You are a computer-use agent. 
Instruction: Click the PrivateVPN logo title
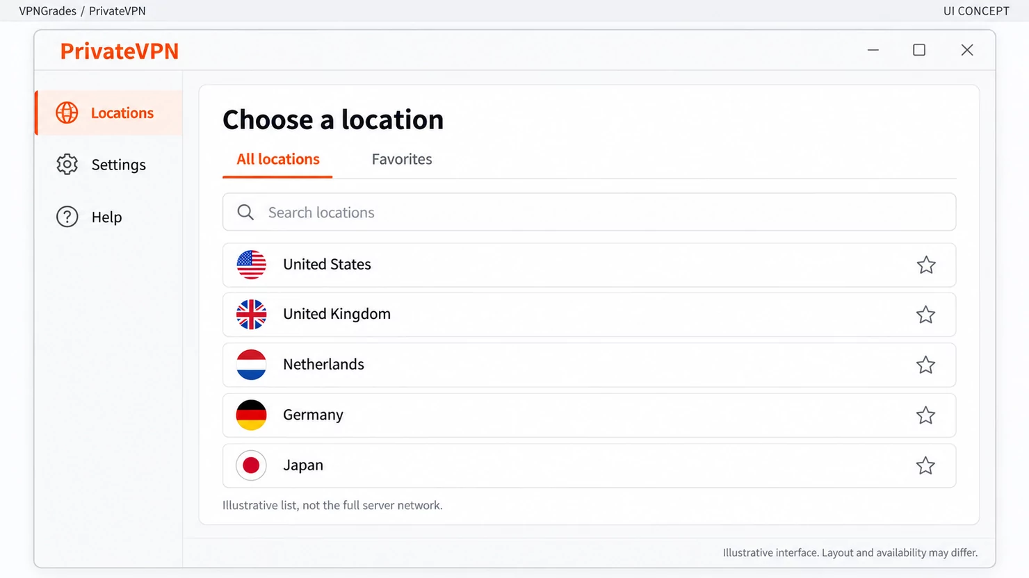(120, 51)
